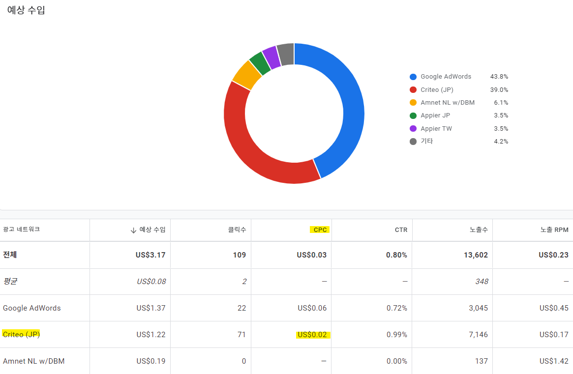Click the yellow Amnet NL w/DBM legend dot

click(413, 102)
